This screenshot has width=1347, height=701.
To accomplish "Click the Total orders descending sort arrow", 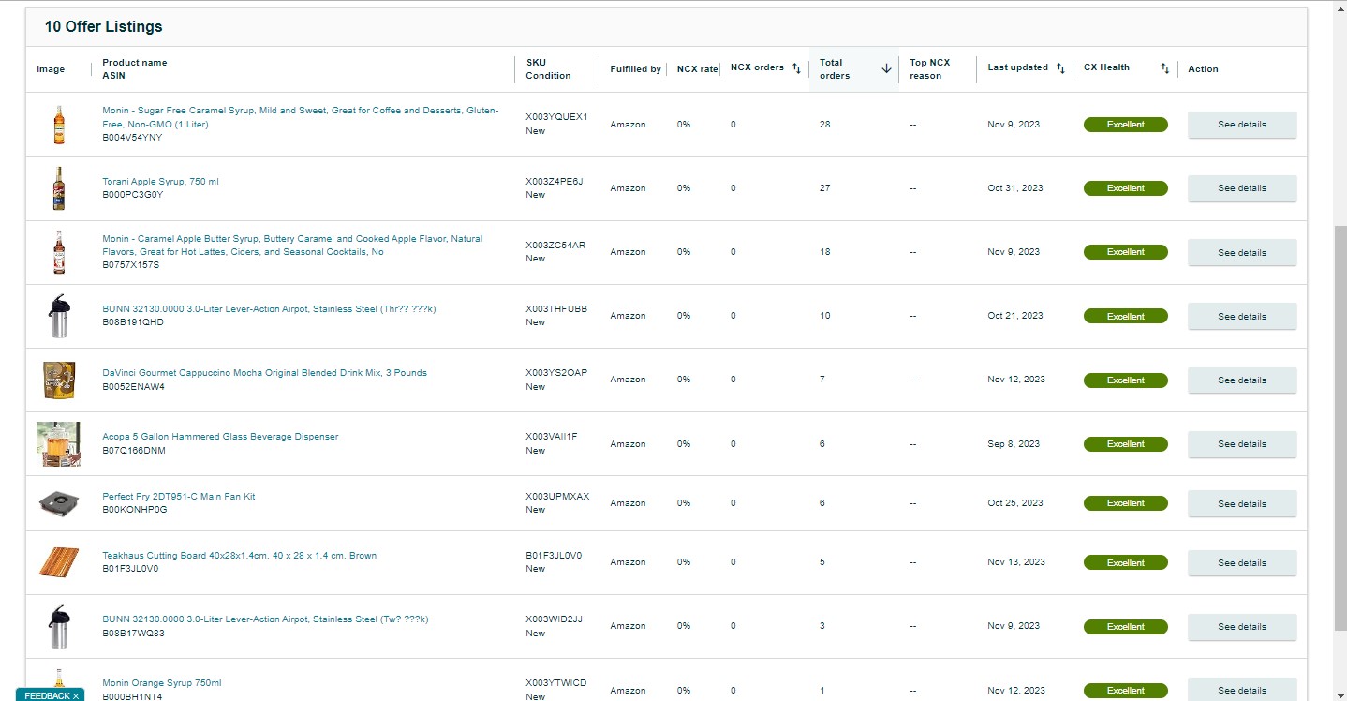I will point(886,68).
